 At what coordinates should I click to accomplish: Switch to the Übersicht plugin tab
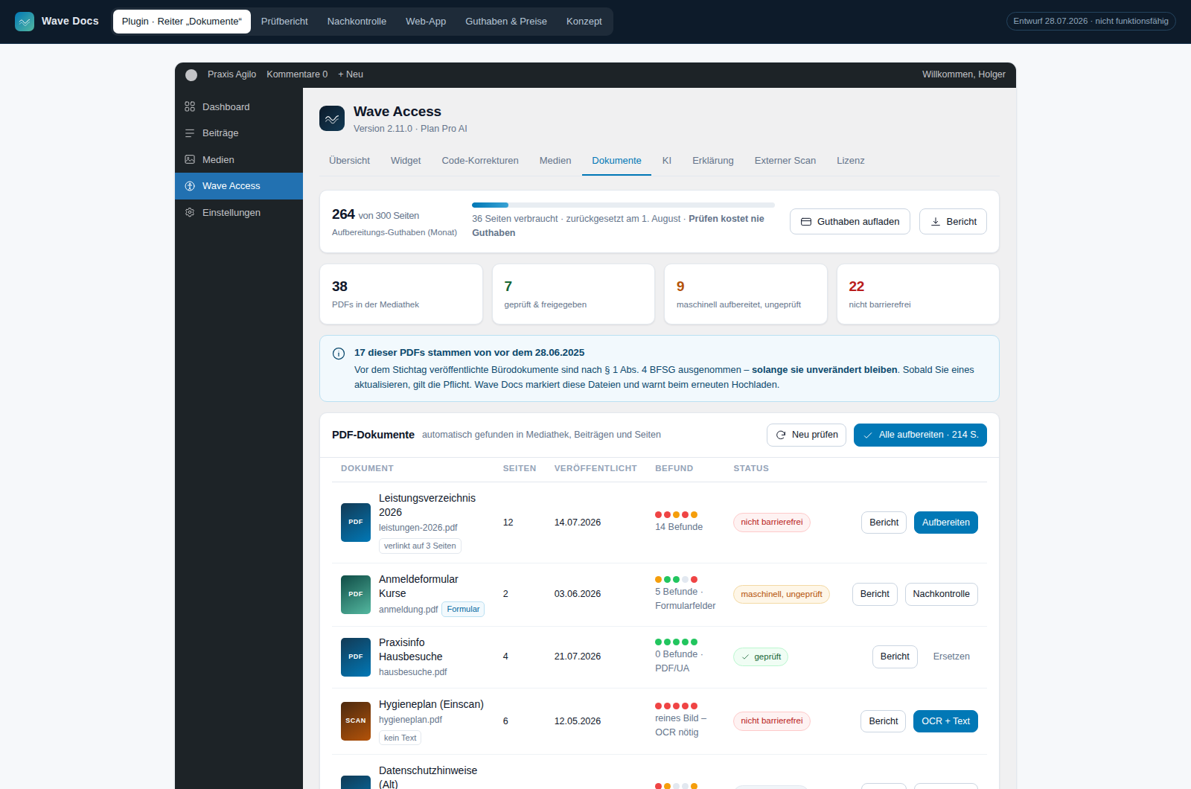tap(349, 161)
